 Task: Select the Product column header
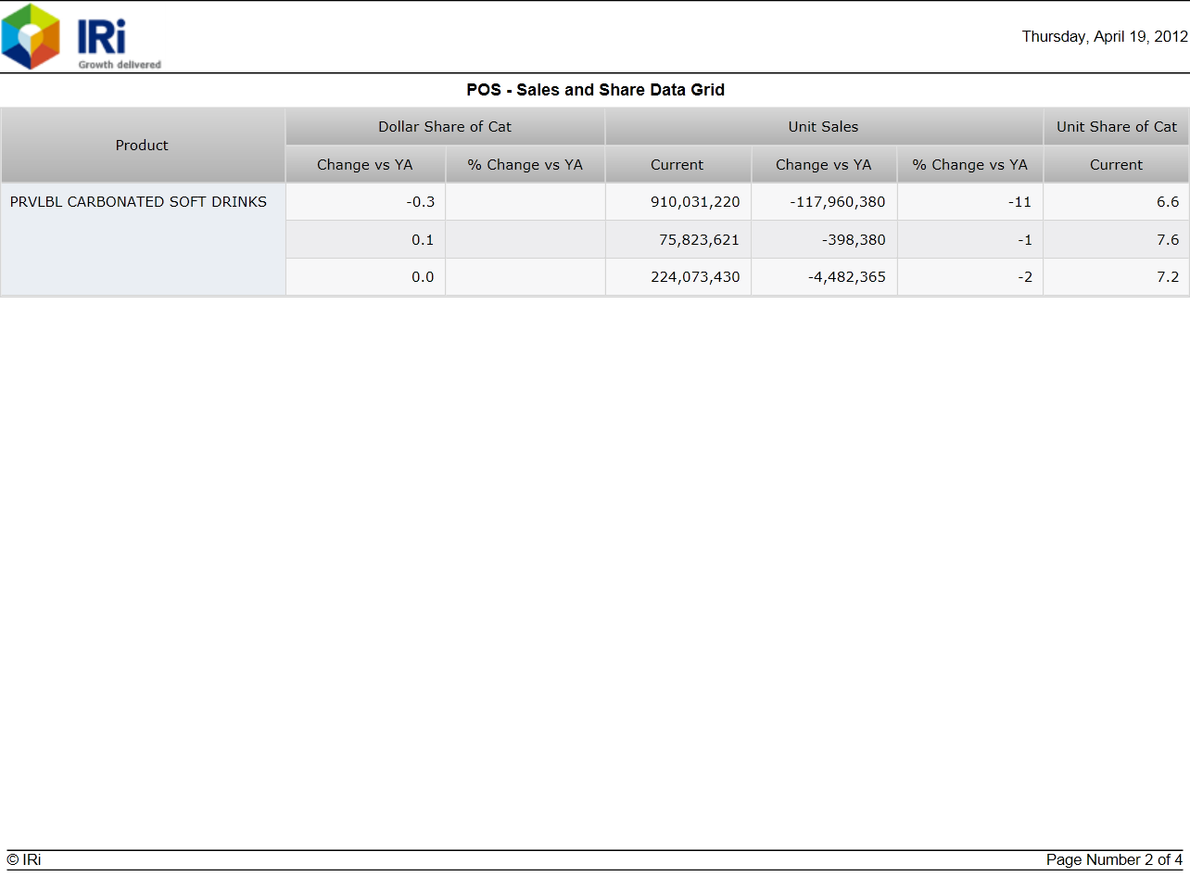coord(143,146)
